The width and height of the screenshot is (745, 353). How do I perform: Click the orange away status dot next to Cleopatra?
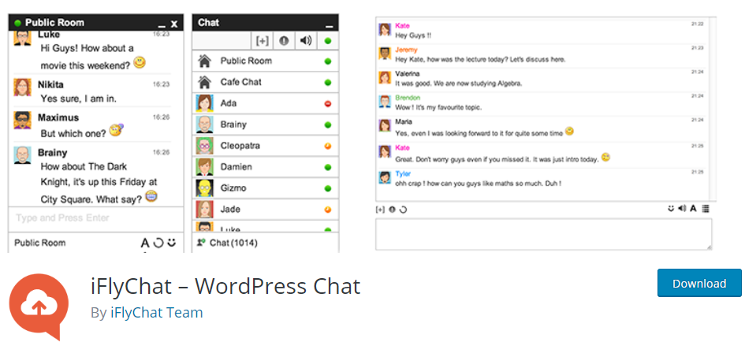point(327,146)
